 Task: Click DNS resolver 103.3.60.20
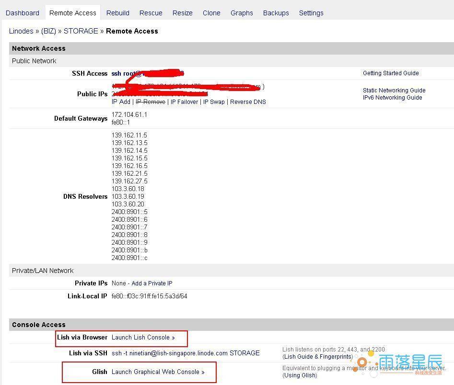pos(128,204)
